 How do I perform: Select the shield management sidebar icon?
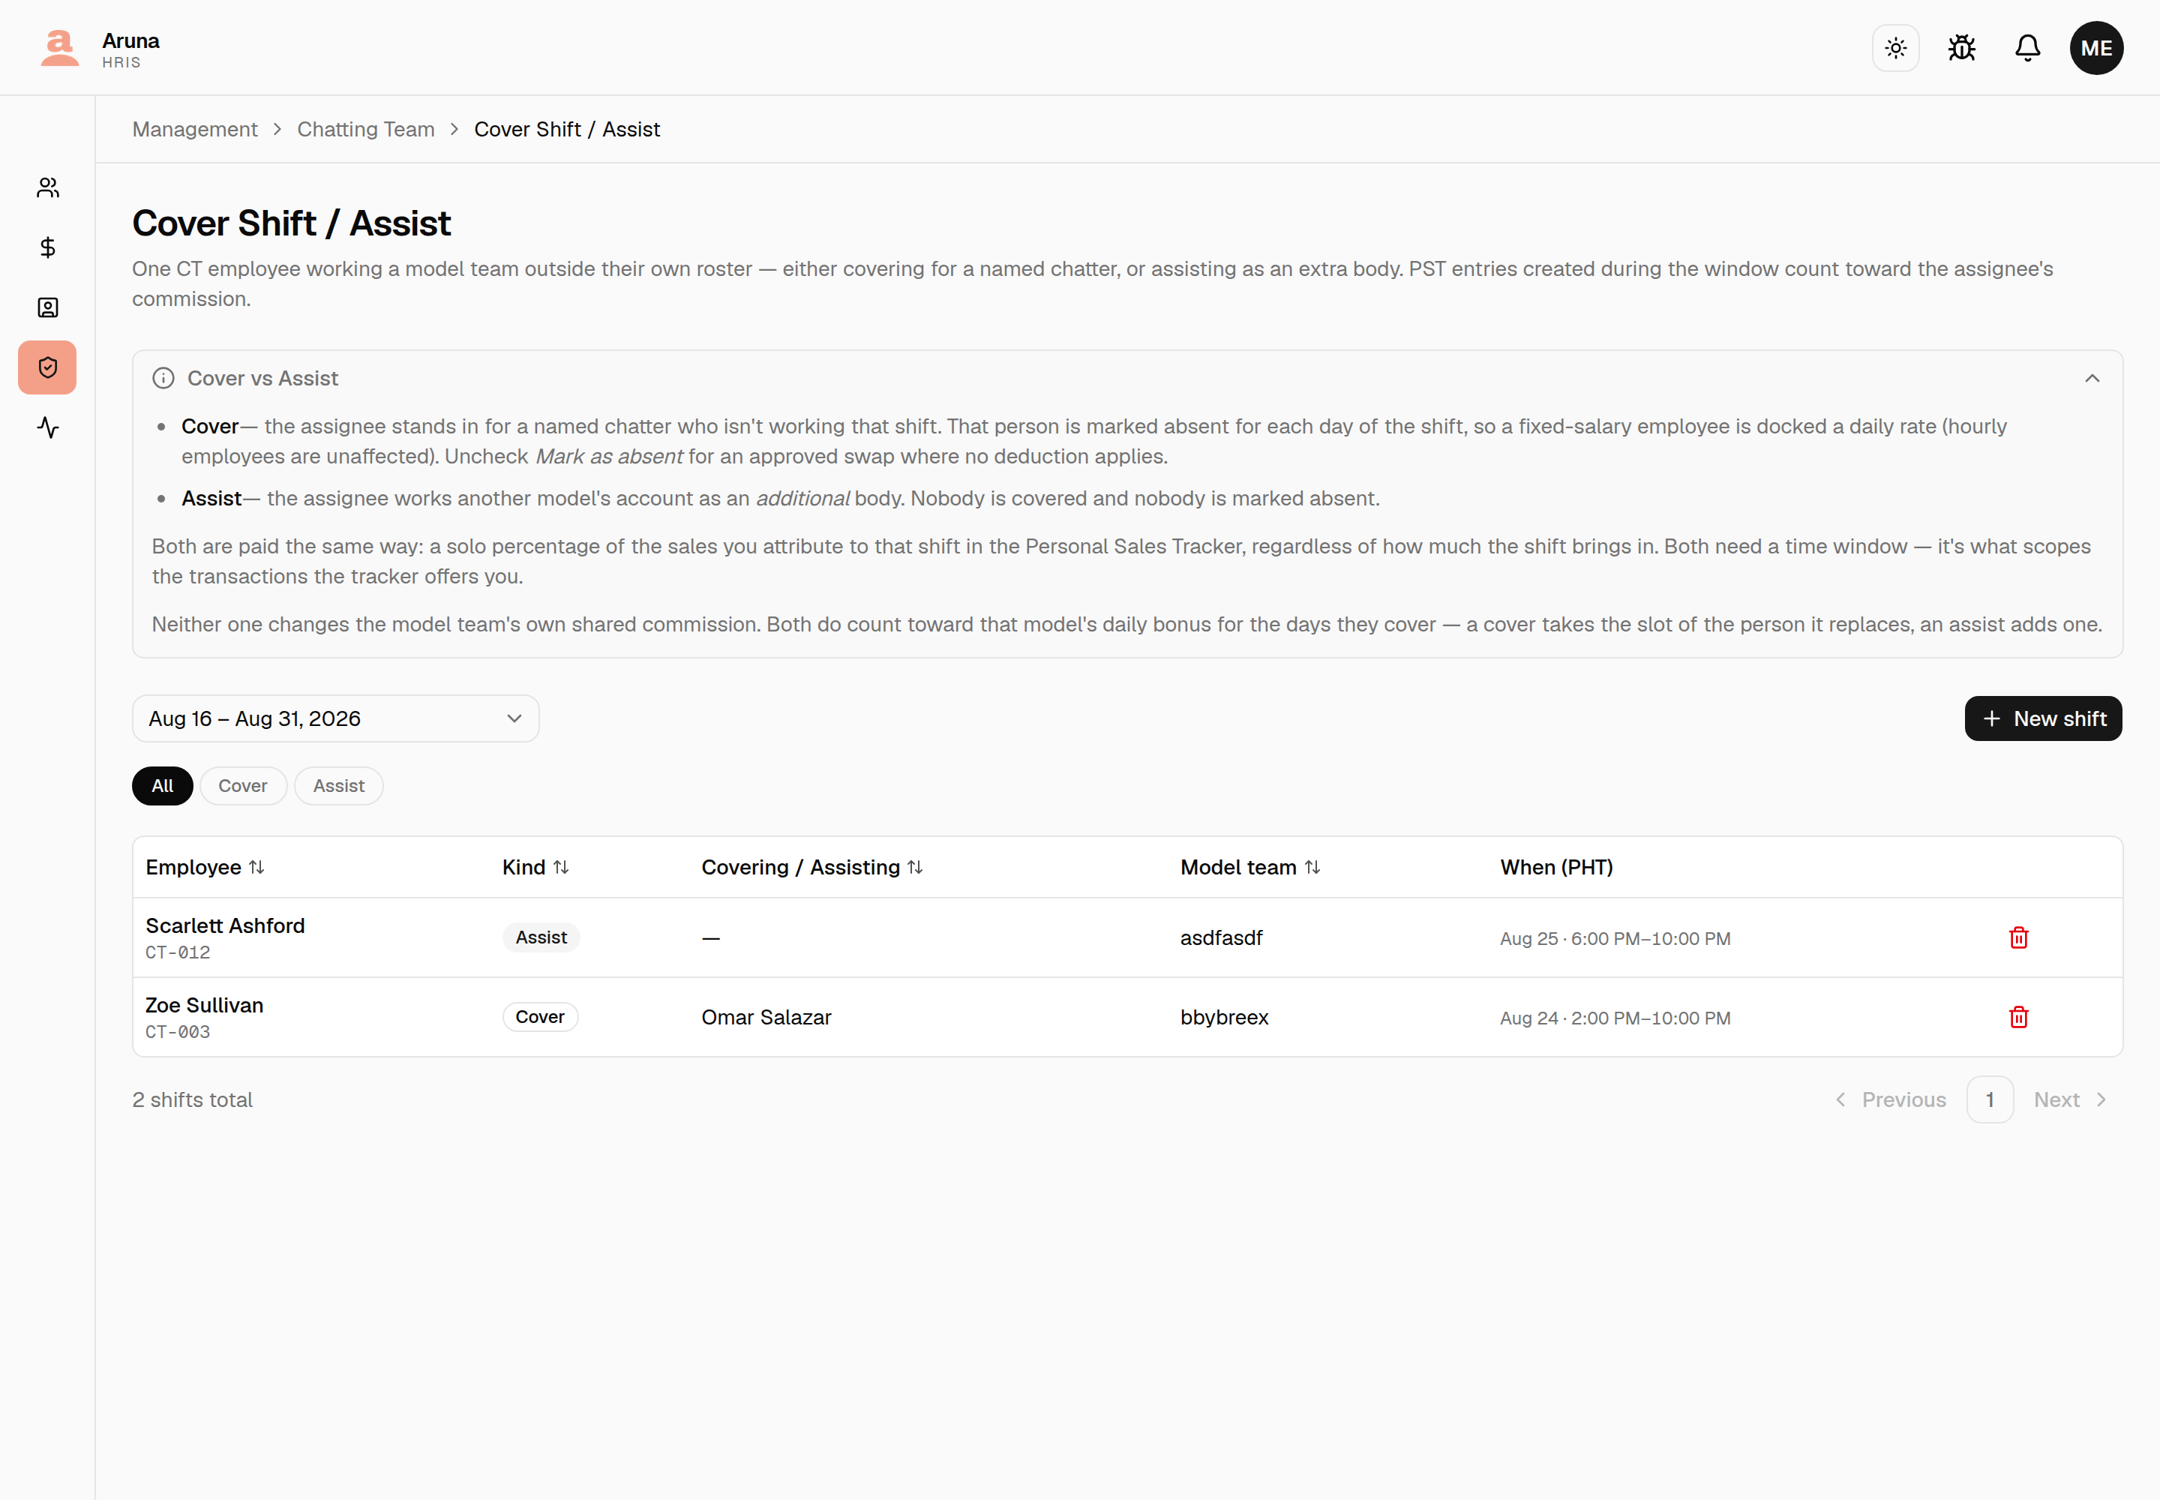click(48, 367)
